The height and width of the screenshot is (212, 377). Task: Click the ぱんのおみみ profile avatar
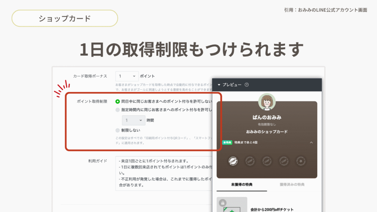[x=267, y=102]
